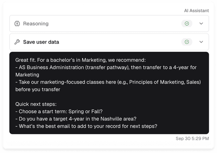
Task: Click the wrench icon beside Save user data
Action: [x=17, y=42]
